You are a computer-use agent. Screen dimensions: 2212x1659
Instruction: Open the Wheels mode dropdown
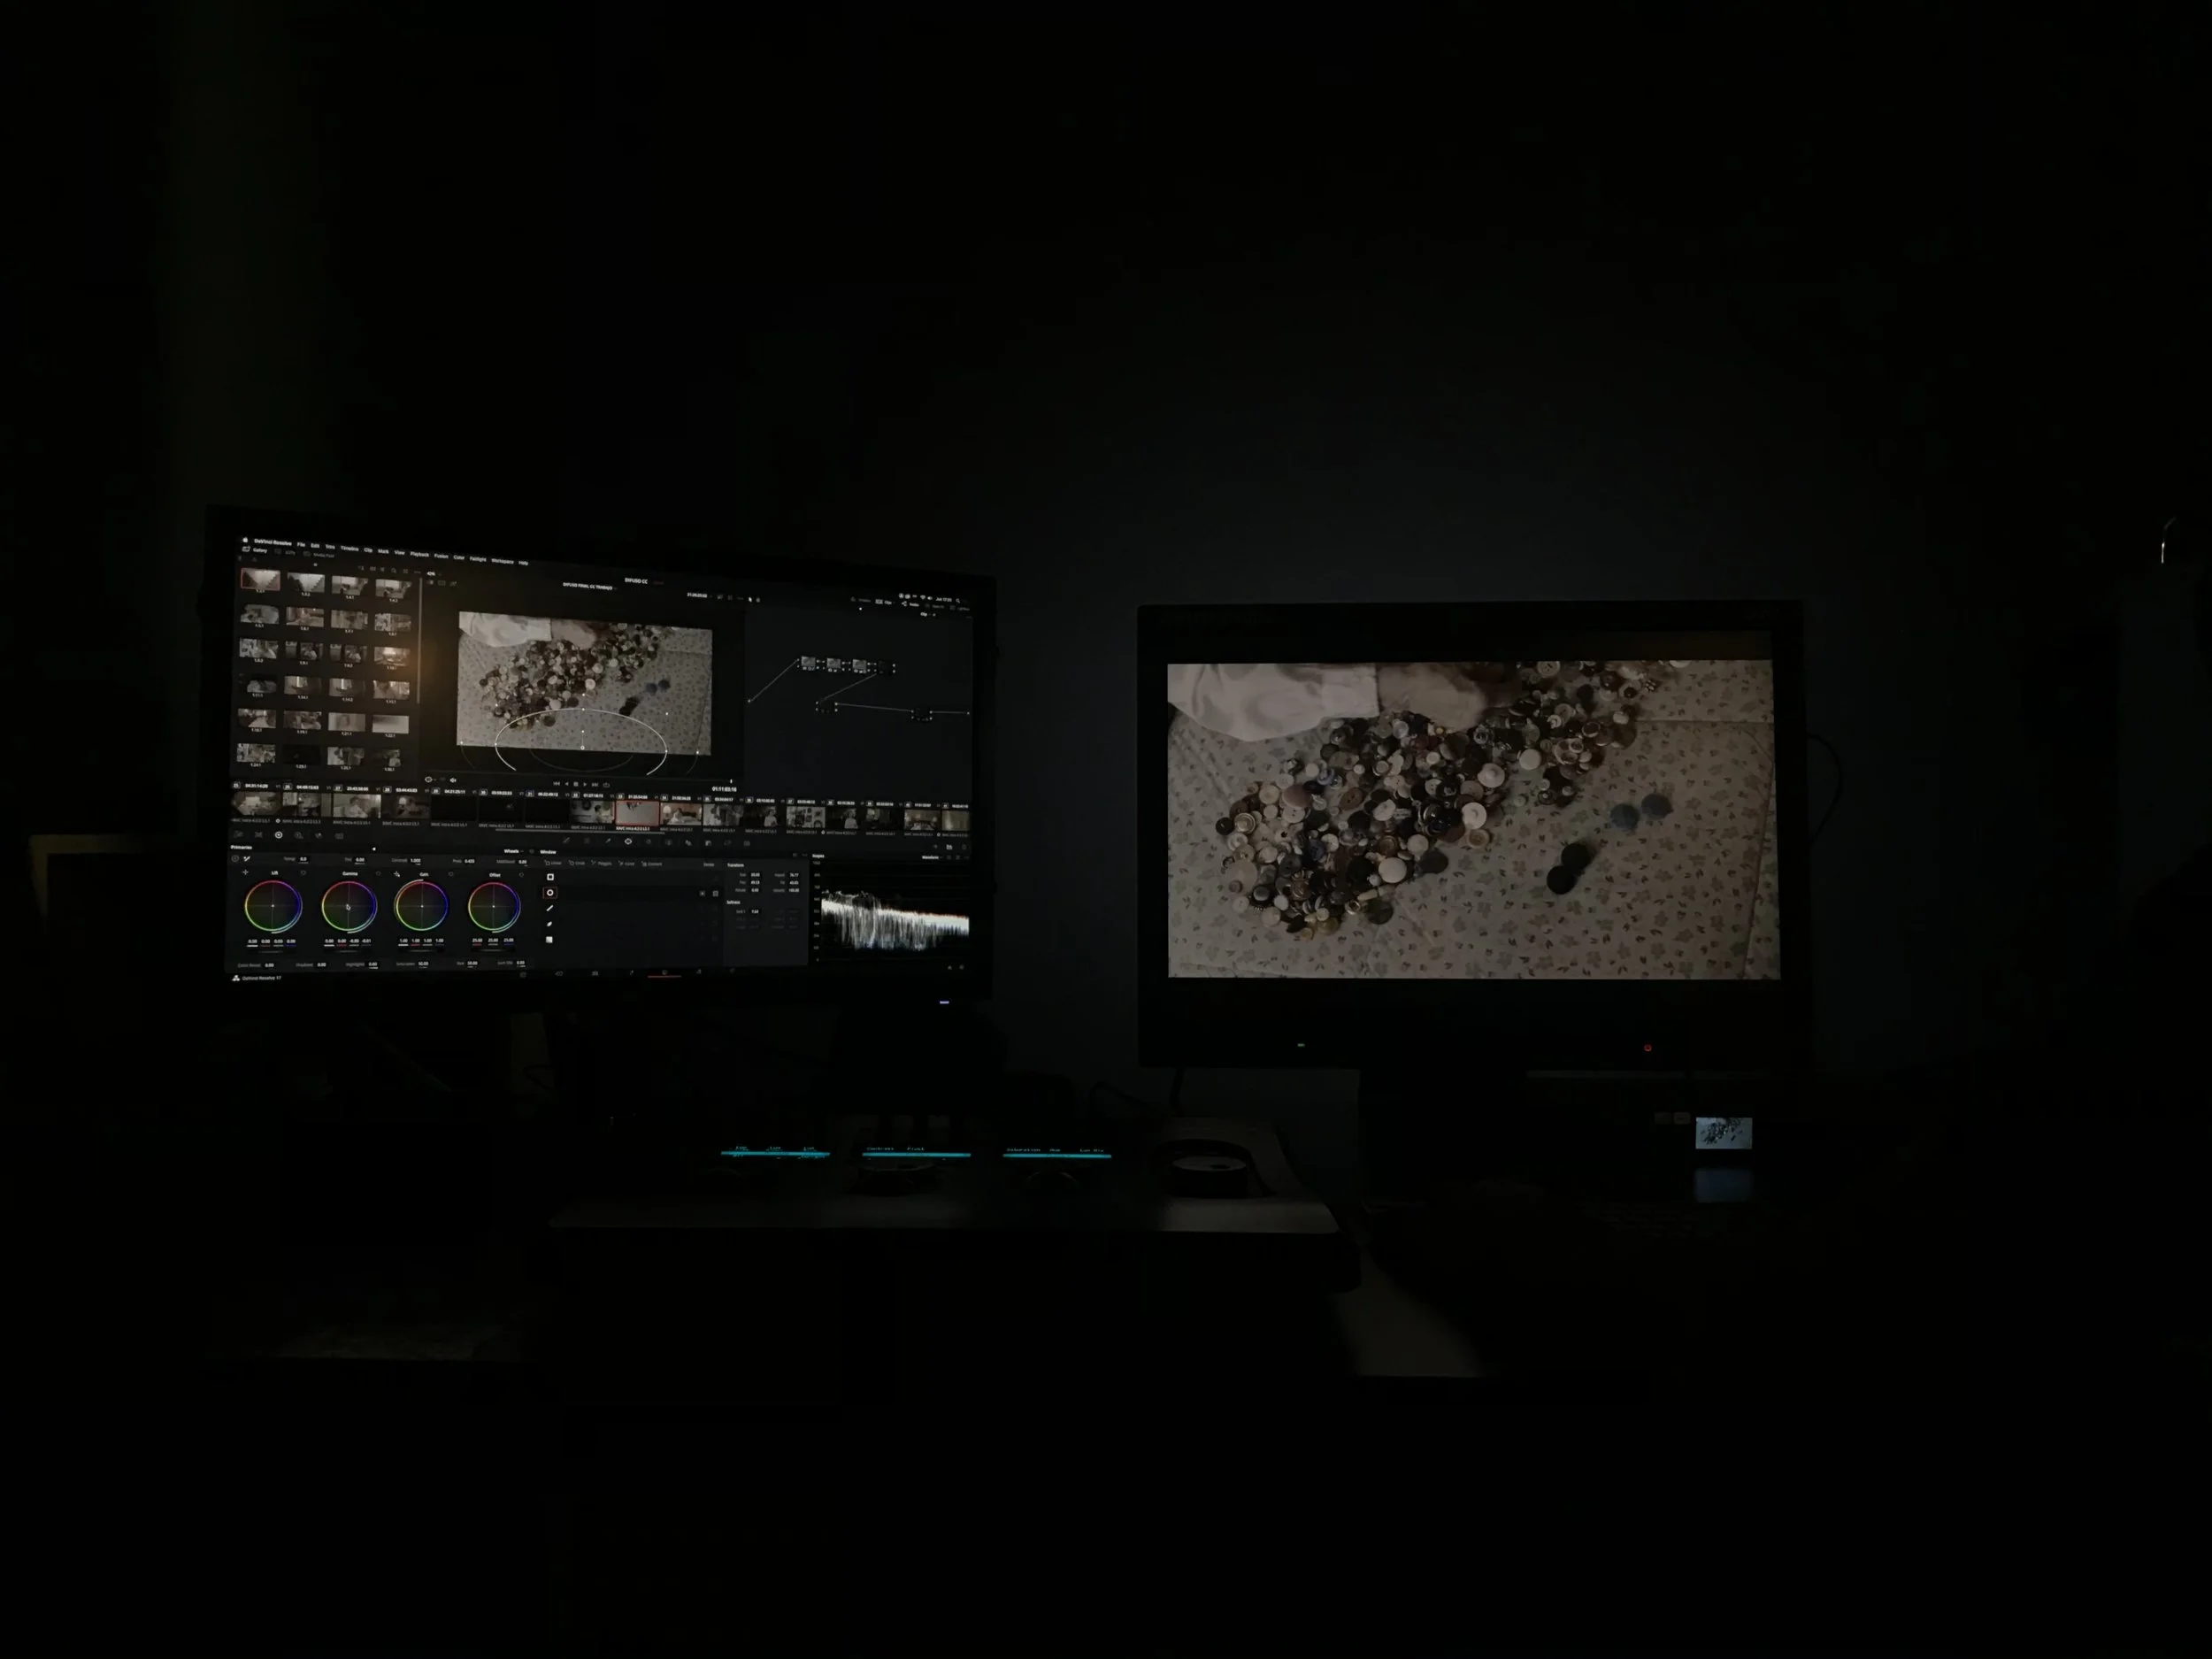514,851
